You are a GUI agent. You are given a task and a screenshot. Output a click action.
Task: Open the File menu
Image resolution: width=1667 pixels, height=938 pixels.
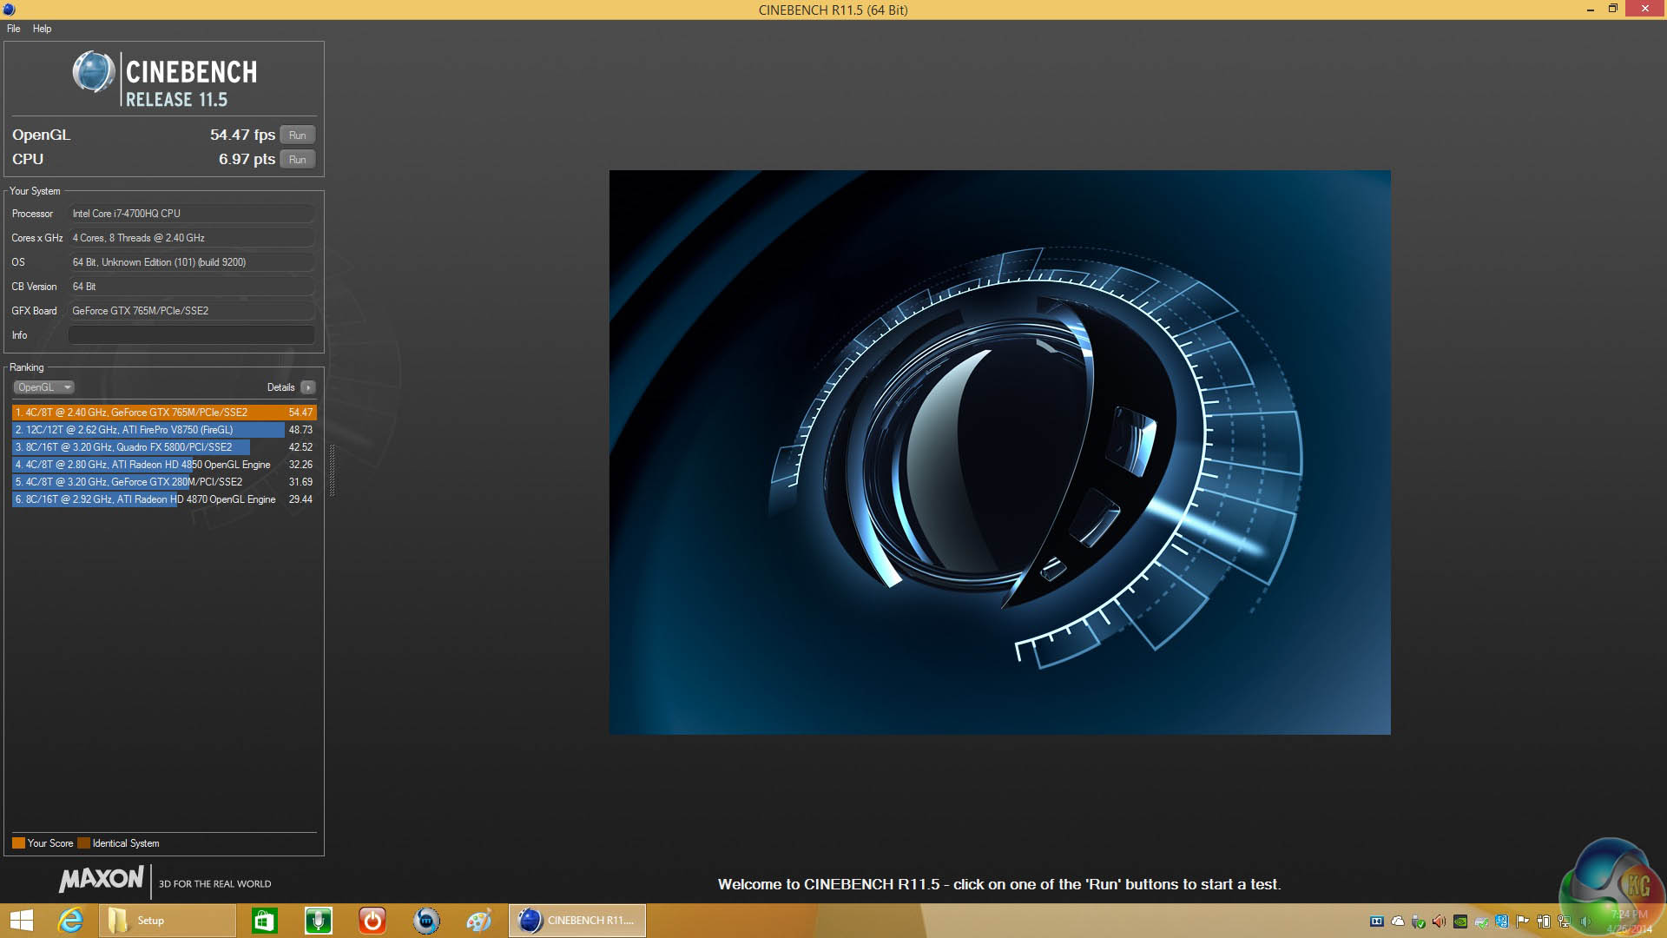tap(13, 29)
